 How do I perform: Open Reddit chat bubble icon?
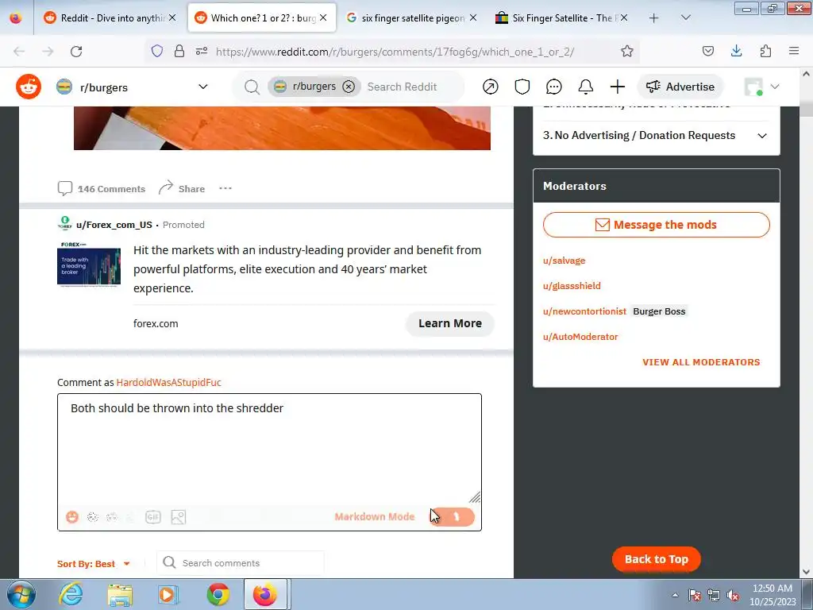(x=553, y=87)
